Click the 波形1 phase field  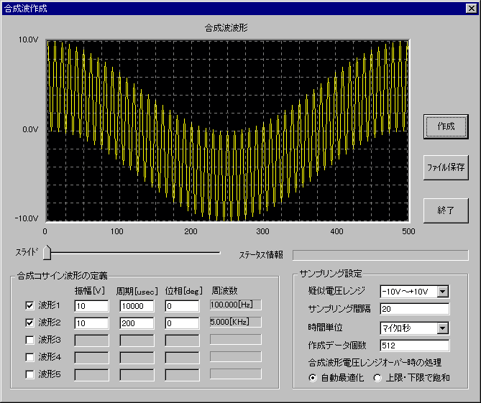(182, 306)
